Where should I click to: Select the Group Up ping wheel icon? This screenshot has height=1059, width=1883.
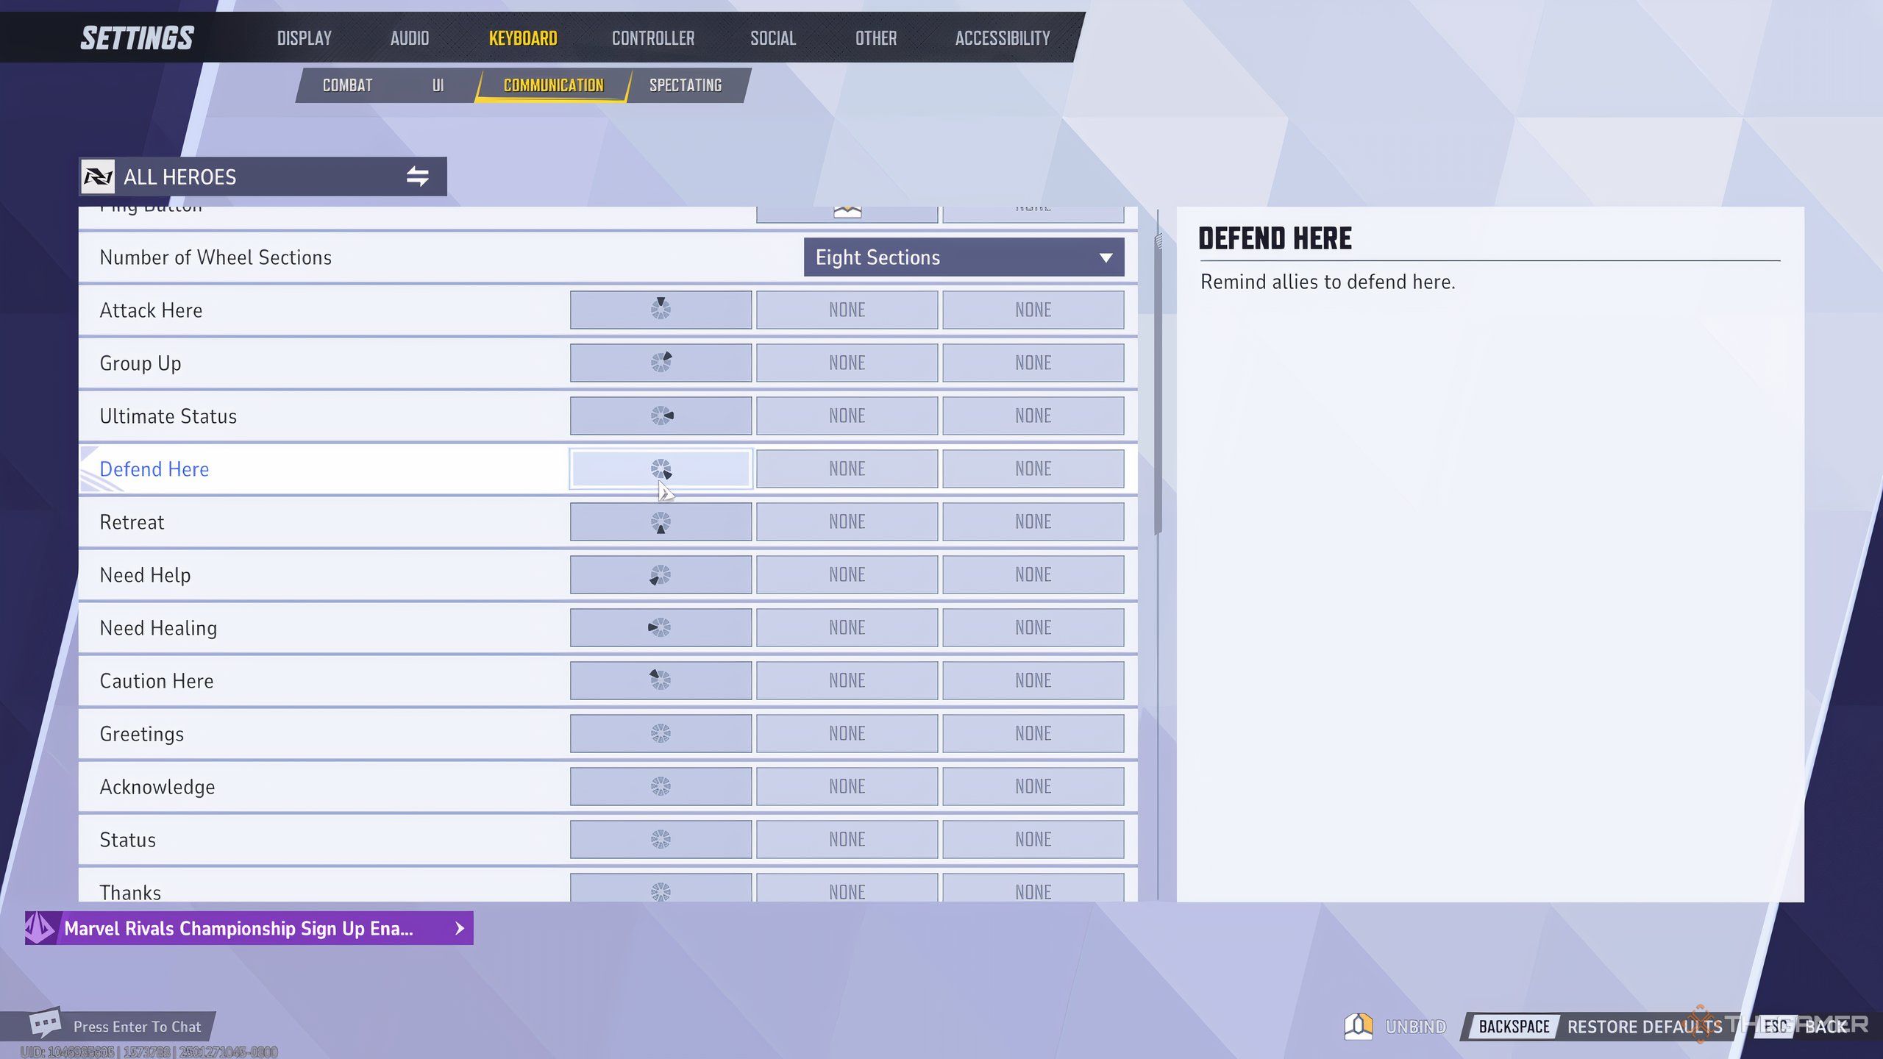point(661,362)
